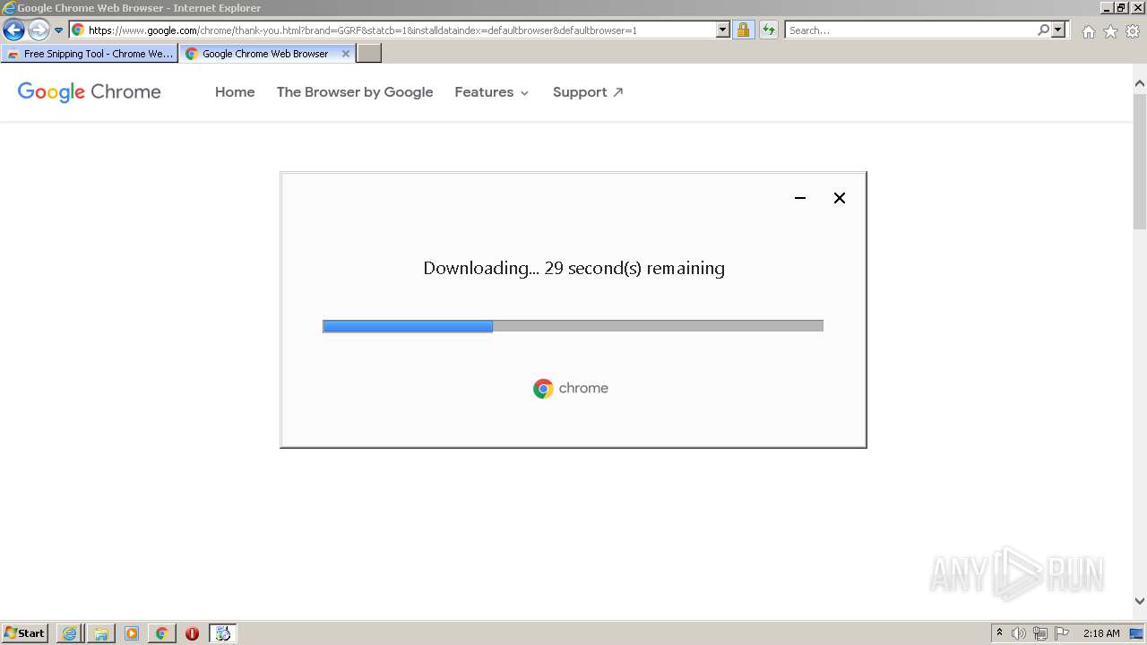Open the recent pages dropdown arrow
The image size is (1147, 645).
(59, 30)
